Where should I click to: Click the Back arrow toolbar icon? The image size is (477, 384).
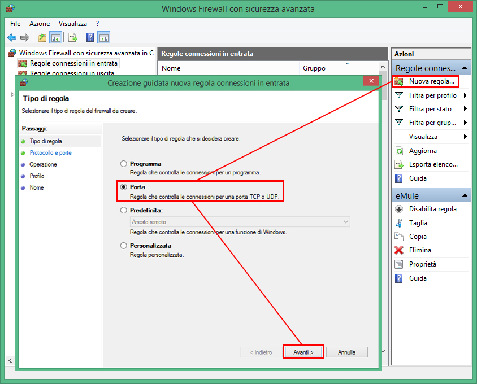(12, 38)
